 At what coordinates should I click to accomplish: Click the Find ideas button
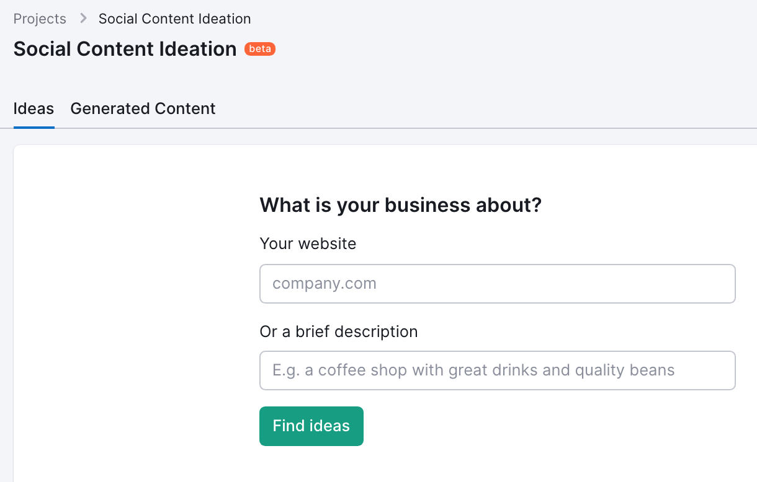[311, 426]
